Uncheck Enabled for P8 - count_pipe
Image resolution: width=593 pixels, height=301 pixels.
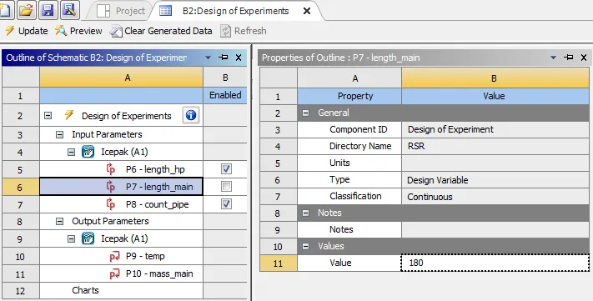tap(226, 204)
